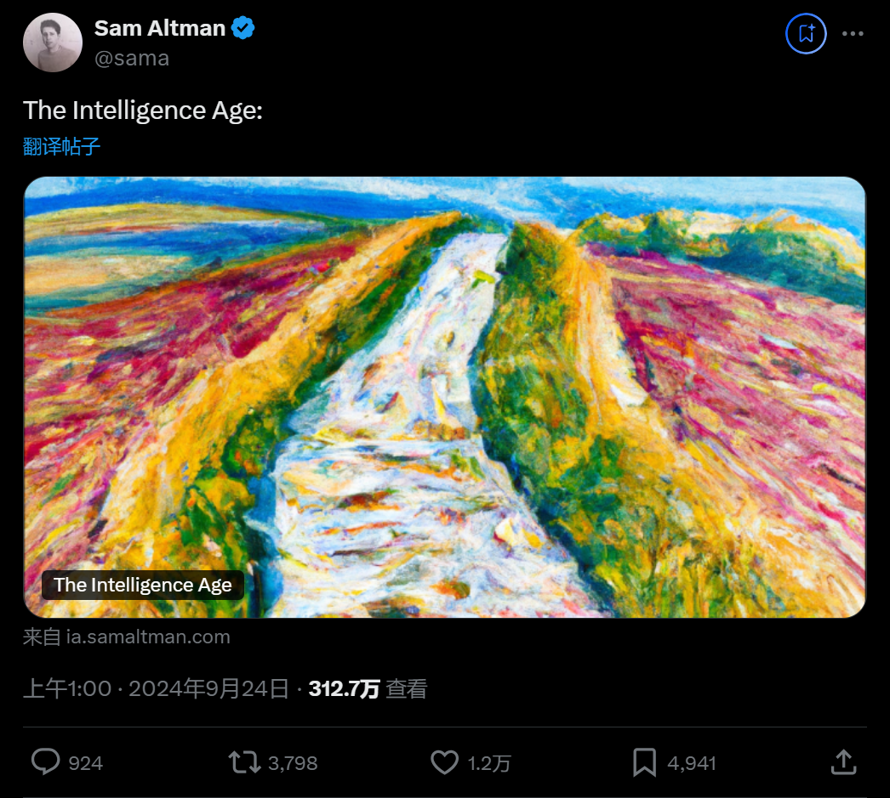Click Sam Altman's profile avatar
Image resolution: width=890 pixels, height=798 pixels.
point(53,42)
